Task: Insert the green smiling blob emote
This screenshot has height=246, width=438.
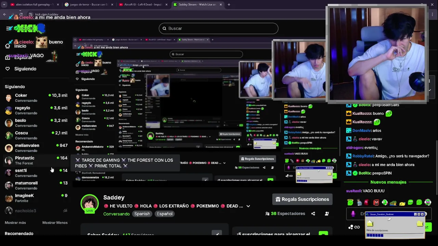Action: click(x=419, y=202)
